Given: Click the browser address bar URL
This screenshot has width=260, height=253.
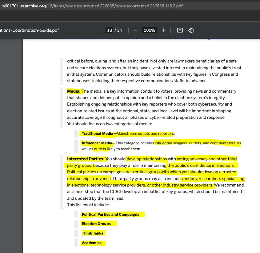Looking at the screenshot, I should tap(92, 6).
